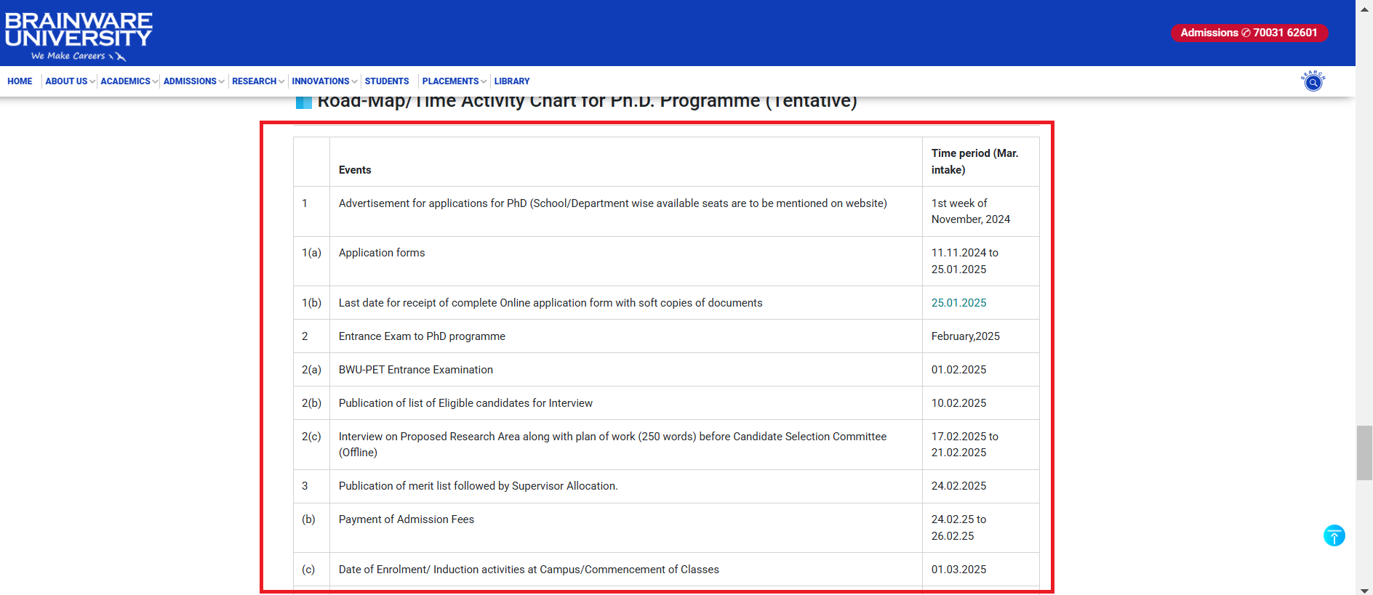Click the Brainware University logo
The image size is (1373, 595).
point(79,35)
